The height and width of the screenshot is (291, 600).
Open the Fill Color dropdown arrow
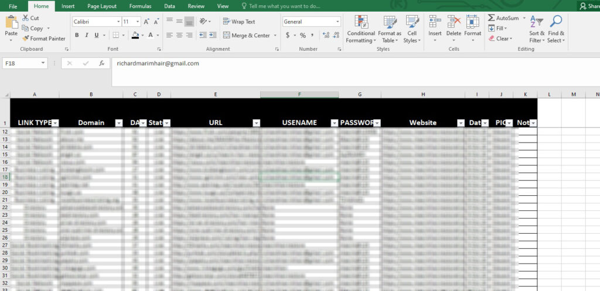pyautogui.click(x=142, y=35)
